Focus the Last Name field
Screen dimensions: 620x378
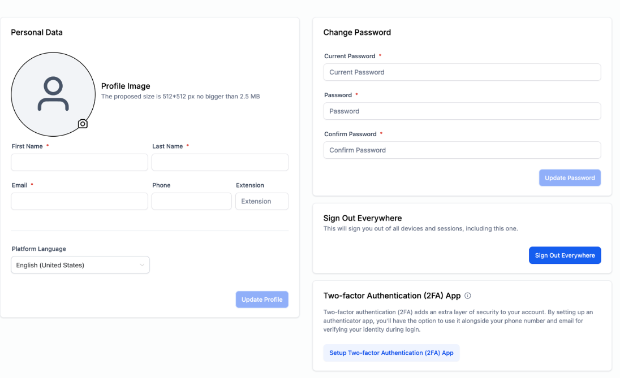pyautogui.click(x=220, y=162)
